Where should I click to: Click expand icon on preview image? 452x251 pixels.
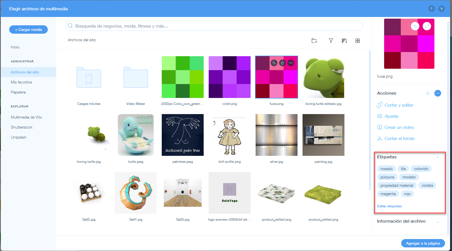tap(427, 26)
